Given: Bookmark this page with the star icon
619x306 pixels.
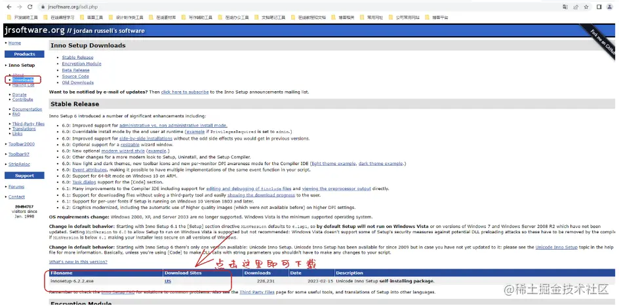Looking at the screenshot, I should [x=587, y=7].
